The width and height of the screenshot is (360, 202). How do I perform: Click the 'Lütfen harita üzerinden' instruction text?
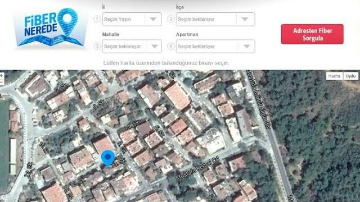166,63
